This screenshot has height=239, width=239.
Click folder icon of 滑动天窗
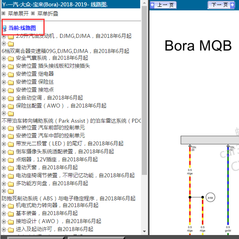(x=11, y=168)
